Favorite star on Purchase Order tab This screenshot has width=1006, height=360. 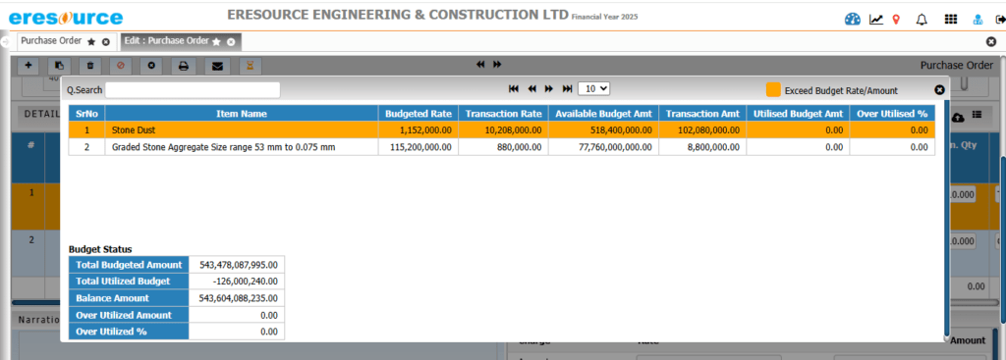91,41
